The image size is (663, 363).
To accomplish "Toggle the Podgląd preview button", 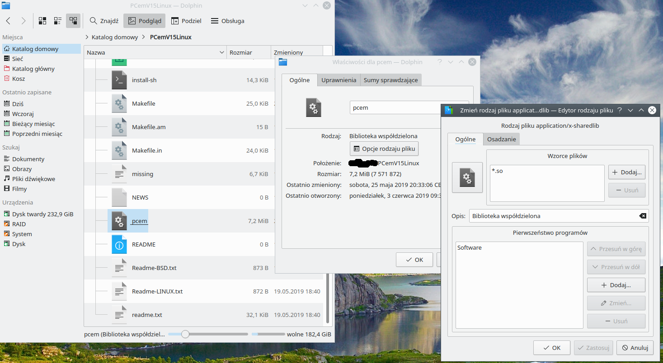I will [145, 21].
